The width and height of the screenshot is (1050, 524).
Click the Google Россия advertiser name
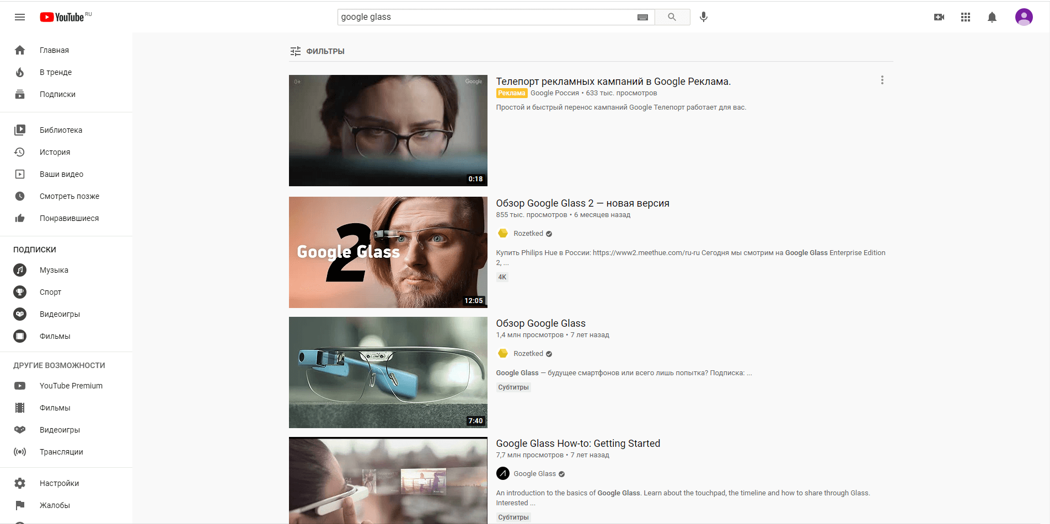[555, 93]
